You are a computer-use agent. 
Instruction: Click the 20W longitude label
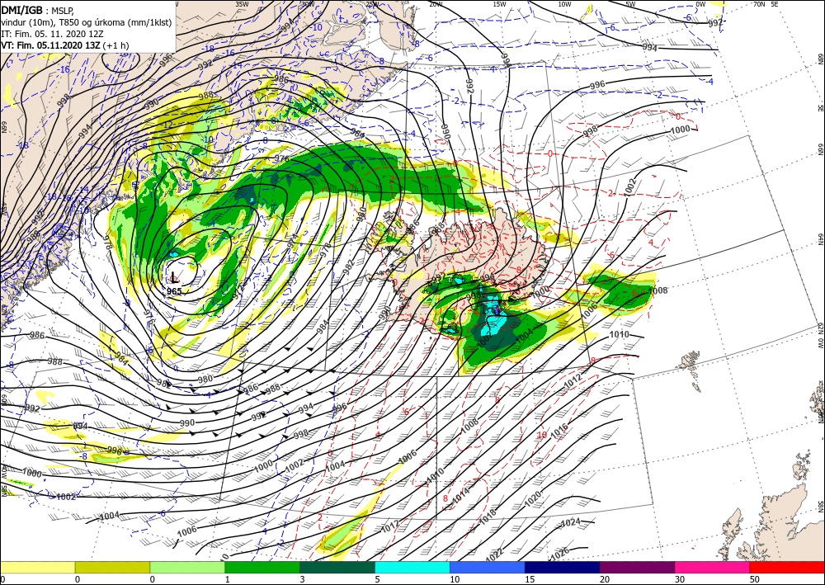435,3
